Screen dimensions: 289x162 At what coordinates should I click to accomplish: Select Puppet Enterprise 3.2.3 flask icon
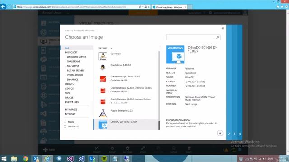tap(103, 113)
